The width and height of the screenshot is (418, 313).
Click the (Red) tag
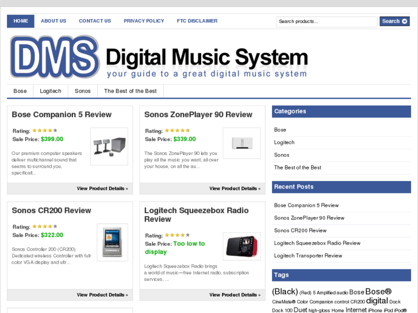(305, 293)
